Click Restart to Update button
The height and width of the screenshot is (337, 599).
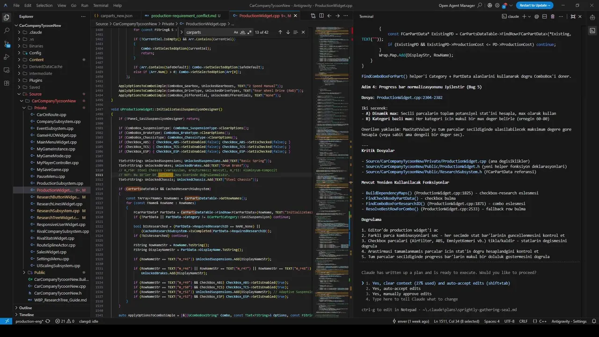click(x=534, y=5)
